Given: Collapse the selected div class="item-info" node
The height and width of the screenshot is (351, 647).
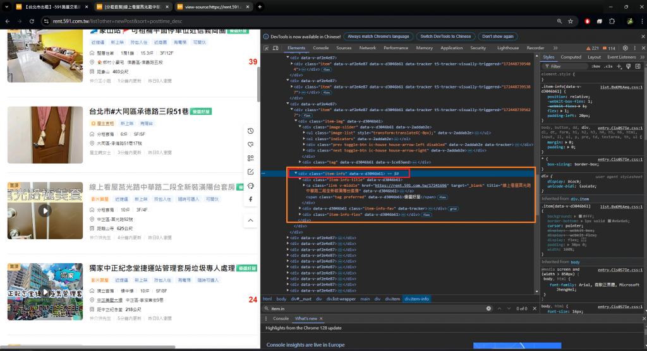Looking at the screenshot, I should [x=296, y=174].
